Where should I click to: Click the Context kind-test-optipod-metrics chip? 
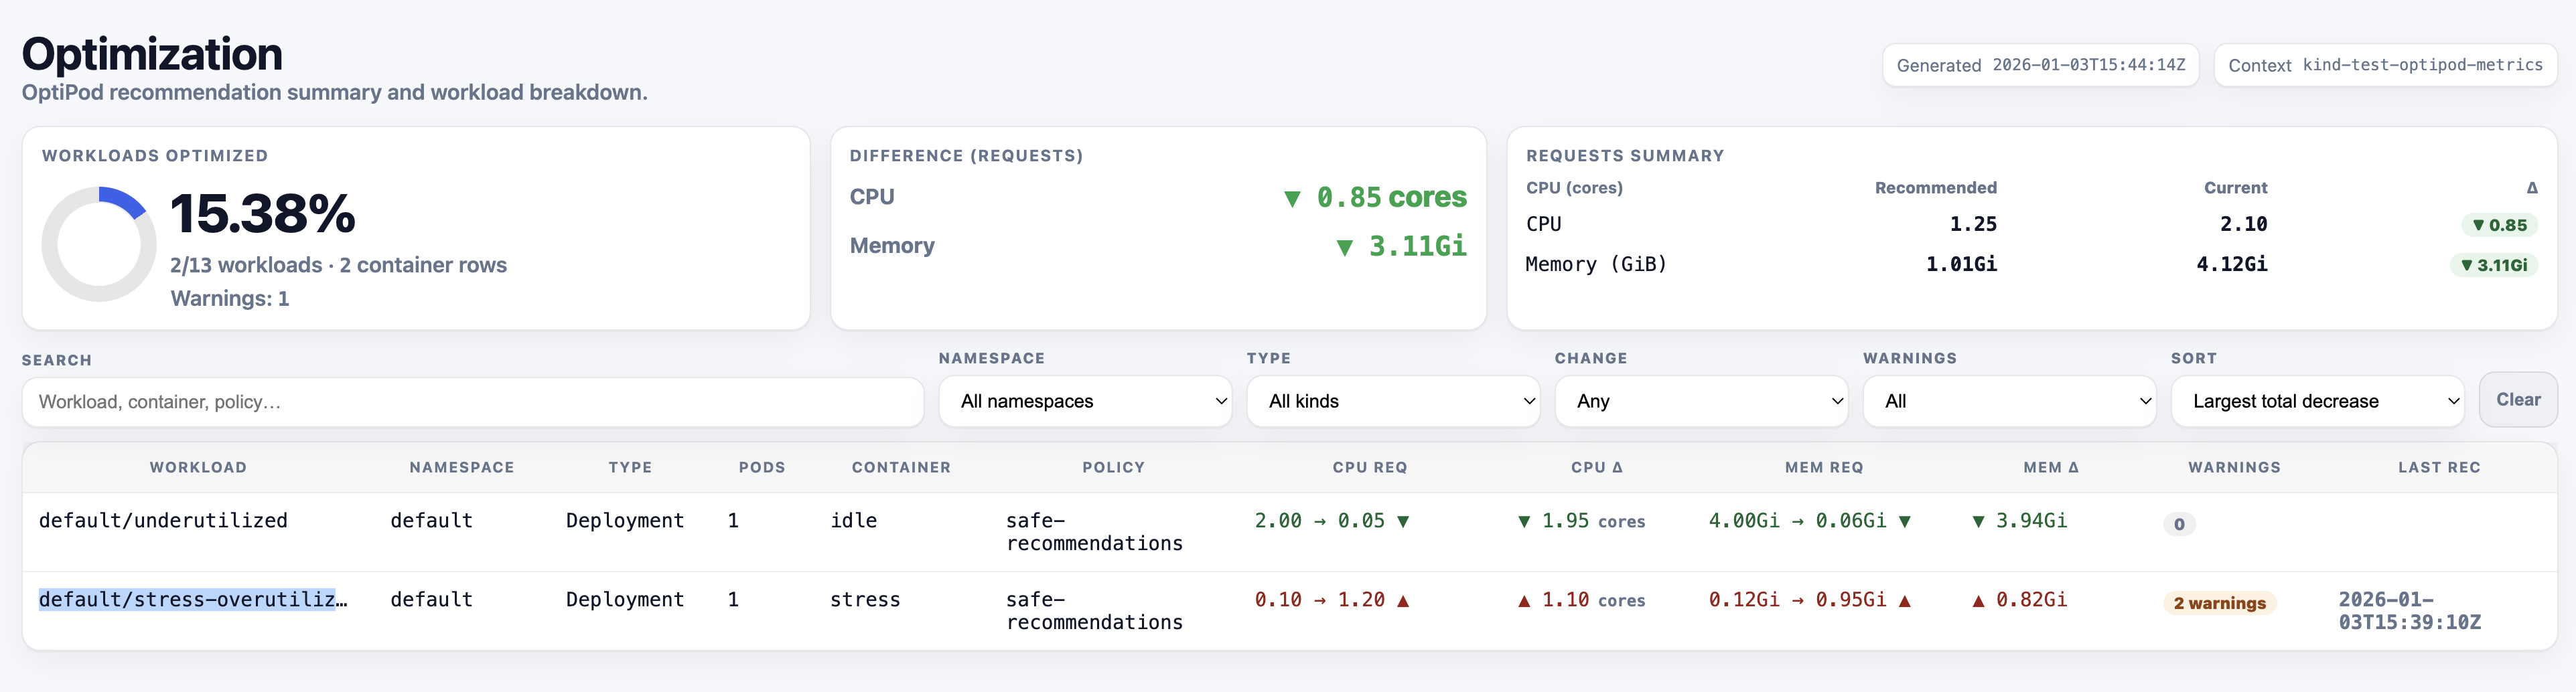(2386, 65)
